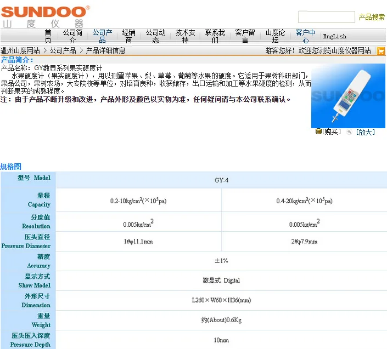The height and width of the screenshot is (349, 387).
Task: Open the 山度论坛 menu item
Action: click(x=275, y=36)
